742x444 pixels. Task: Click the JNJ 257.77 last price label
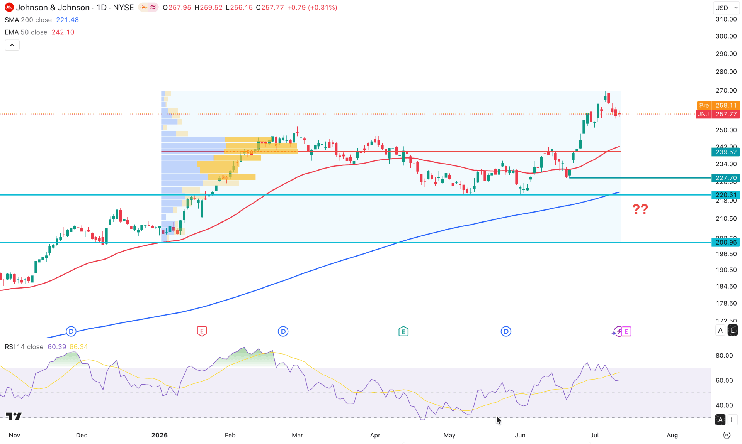(x=718, y=114)
